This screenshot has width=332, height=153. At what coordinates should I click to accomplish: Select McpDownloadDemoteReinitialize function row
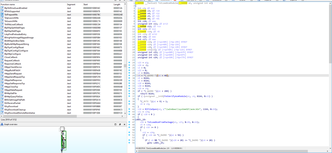61,113
